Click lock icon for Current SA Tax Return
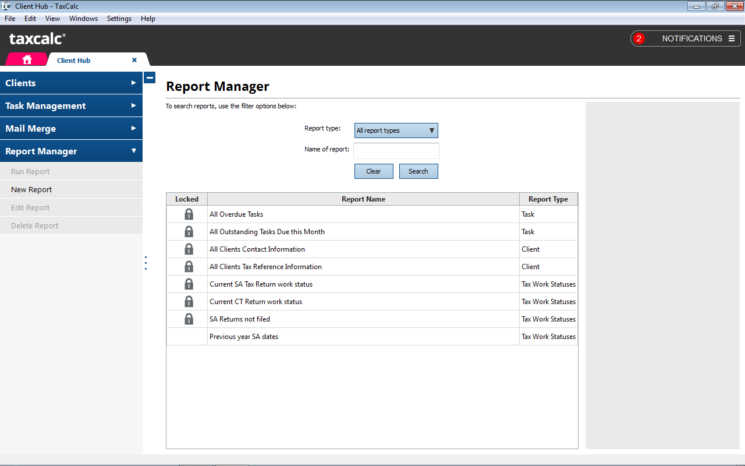 [189, 284]
